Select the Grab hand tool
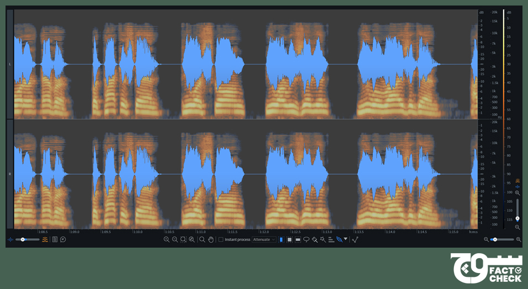This screenshot has width=528, height=289. (x=210, y=240)
